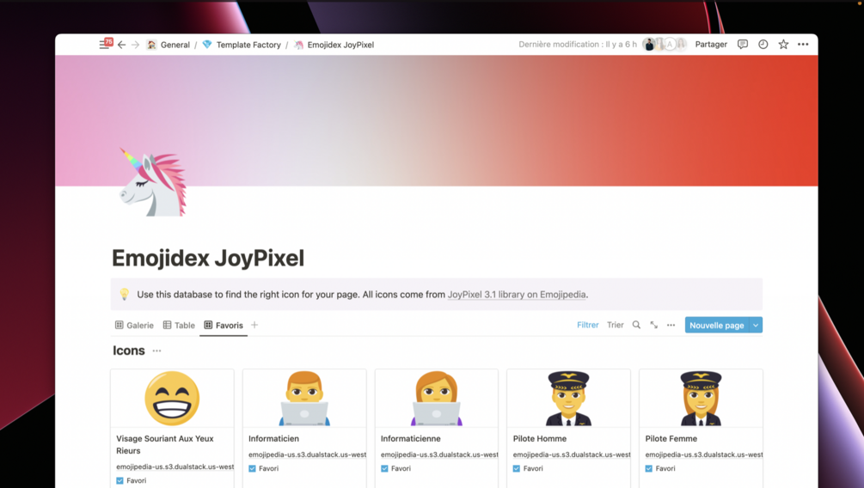Viewport: 864px width, 488px height.
Task: Switch to the Table view tab
Action: [179, 325]
